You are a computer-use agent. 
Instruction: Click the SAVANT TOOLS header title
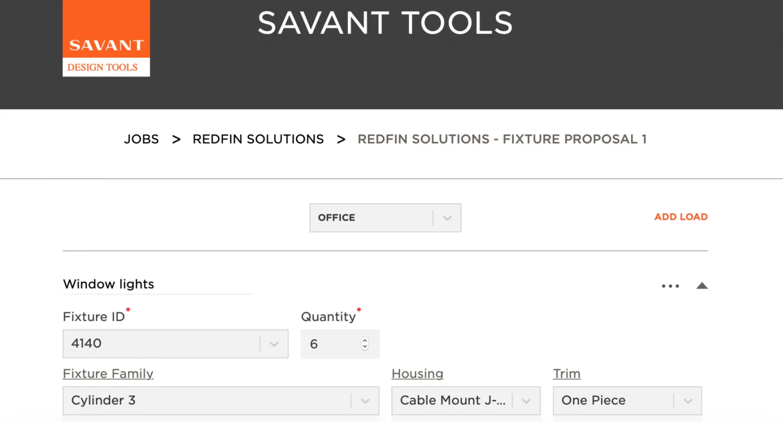[385, 23]
